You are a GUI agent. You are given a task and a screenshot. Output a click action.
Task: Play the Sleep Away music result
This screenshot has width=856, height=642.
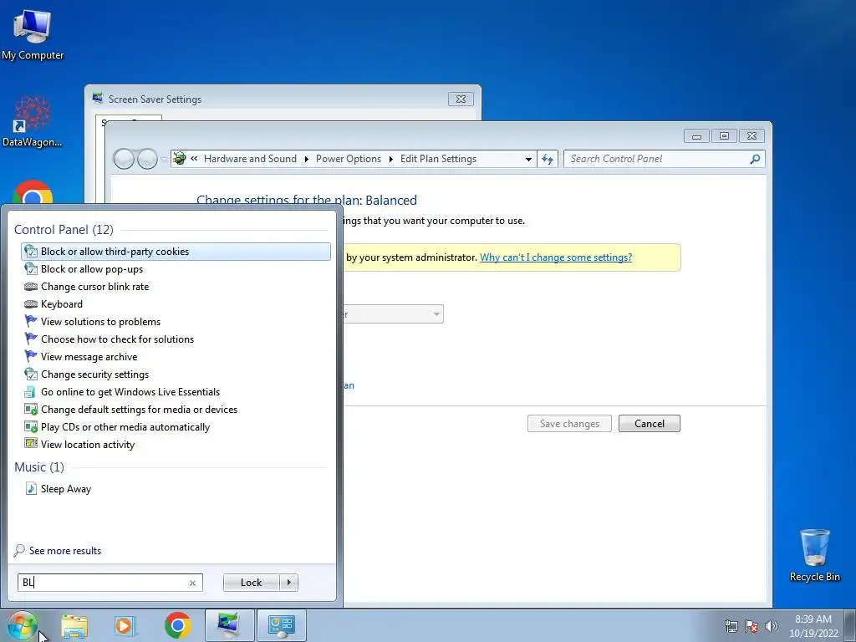coord(176,488)
